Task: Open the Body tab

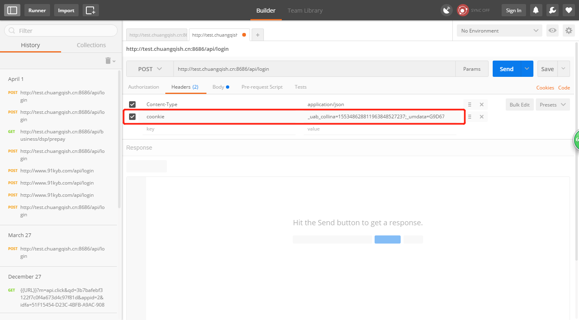Action: 221,87
